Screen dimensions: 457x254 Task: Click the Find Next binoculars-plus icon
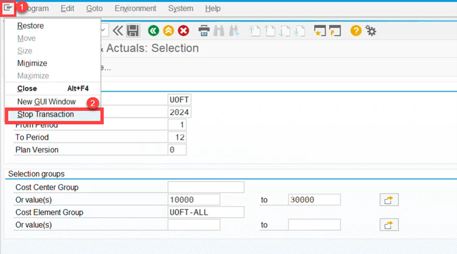tap(234, 31)
